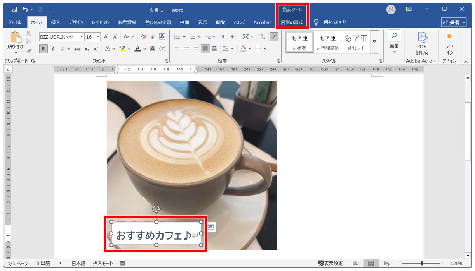The width and height of the screenshot is (475, 271).
Task: Switch to print layout view in status bar
Action: click(371, 263)
